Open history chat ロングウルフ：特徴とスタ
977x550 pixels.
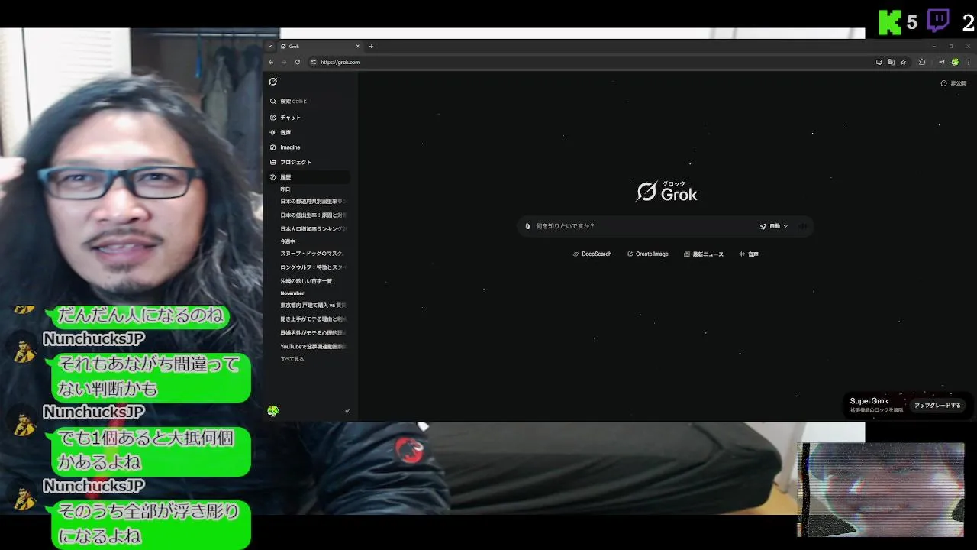313,267
